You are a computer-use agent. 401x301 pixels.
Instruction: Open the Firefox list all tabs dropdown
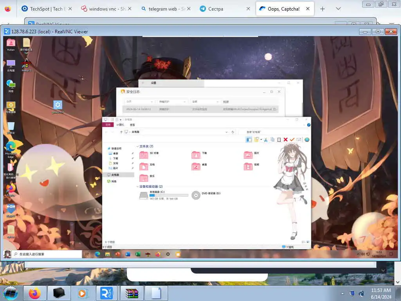[x=338, y=9]
